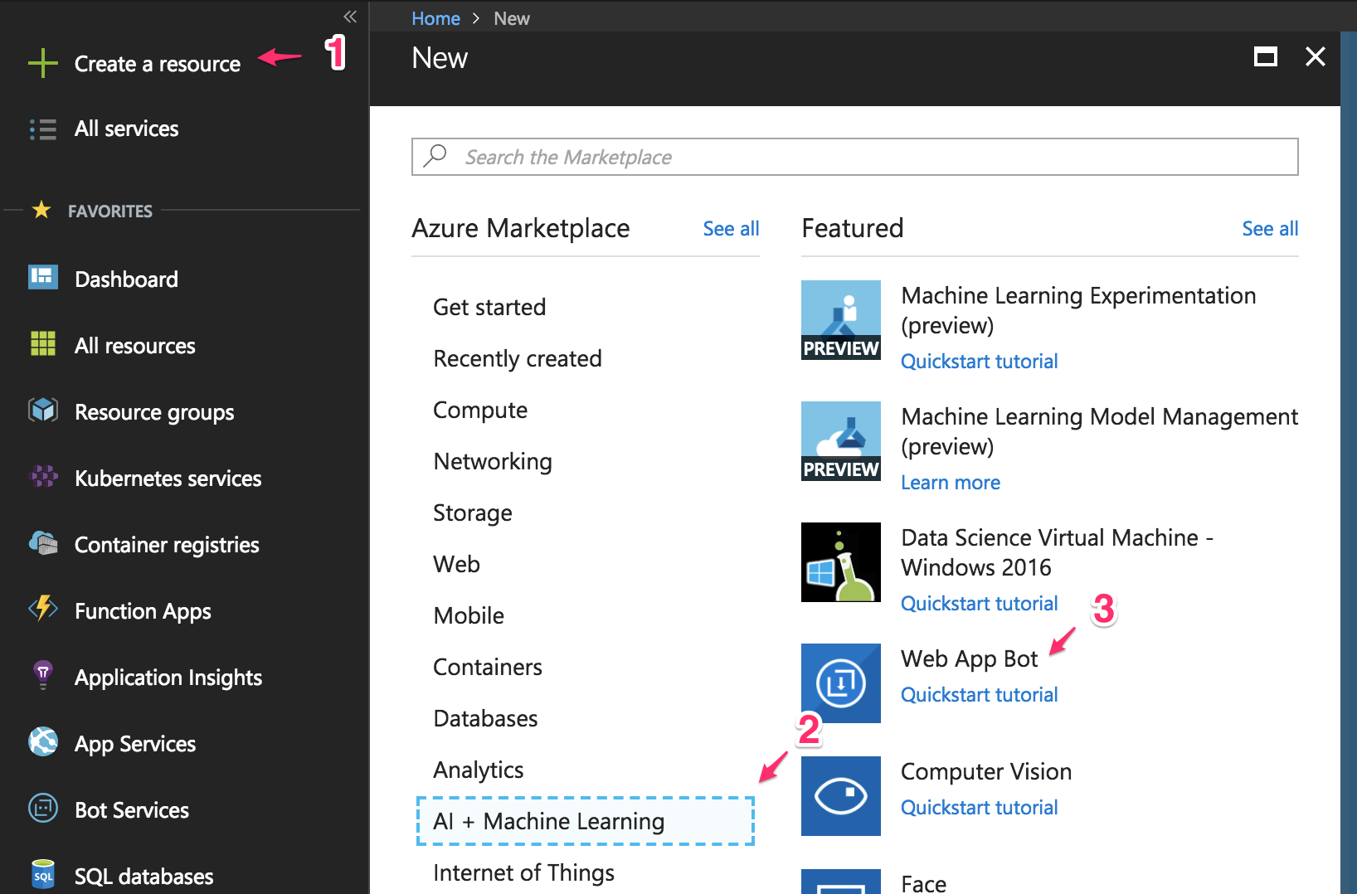Open Bot Services from favorites

click(x=132, y=810)
